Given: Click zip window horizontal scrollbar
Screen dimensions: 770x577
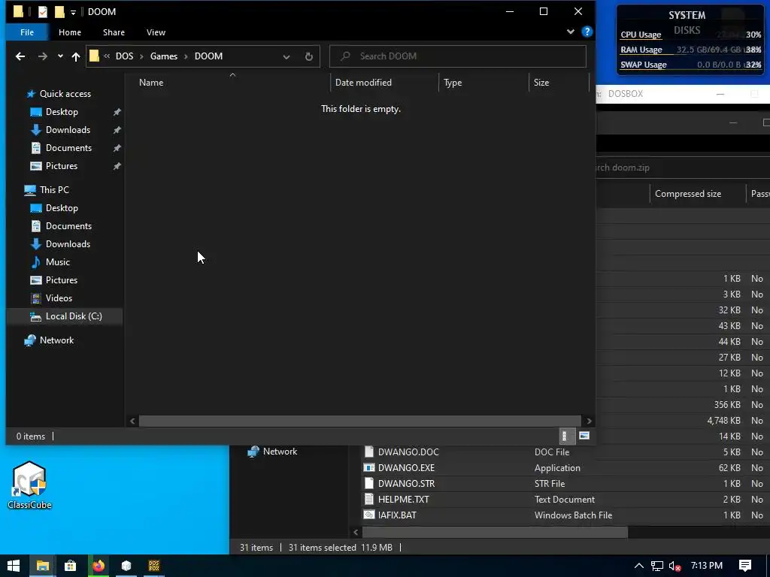Looking at the screenshot, I should point(495,532).
